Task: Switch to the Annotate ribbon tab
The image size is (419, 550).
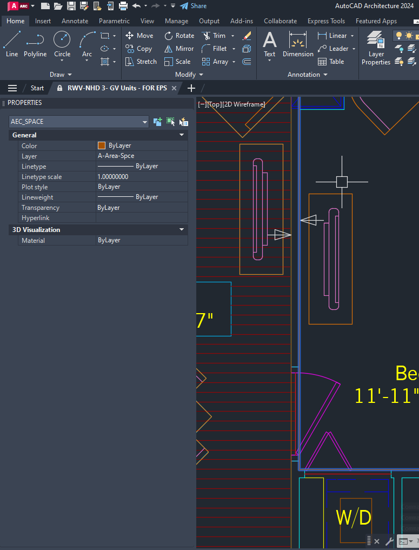Action: 75,21
